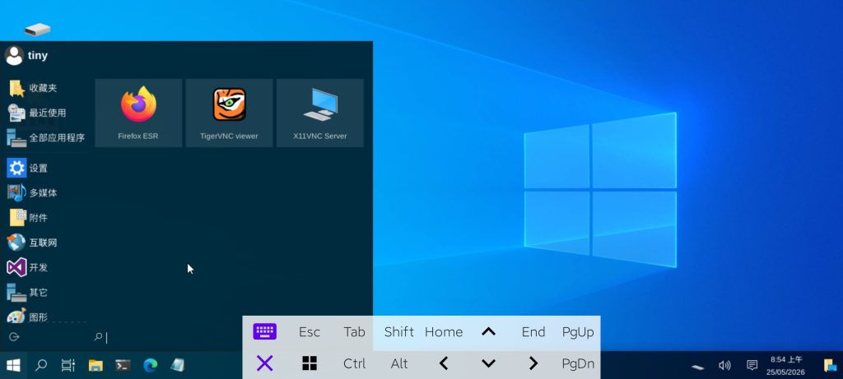843x379 pixels.
Task: Tap the Ctrl key on the overlay
Action: 354,363
